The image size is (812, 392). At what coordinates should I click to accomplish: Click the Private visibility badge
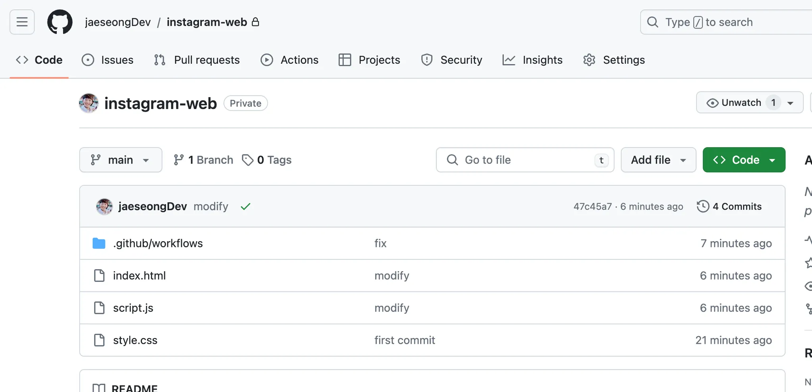pyautogui.click(x=245, y=103)
